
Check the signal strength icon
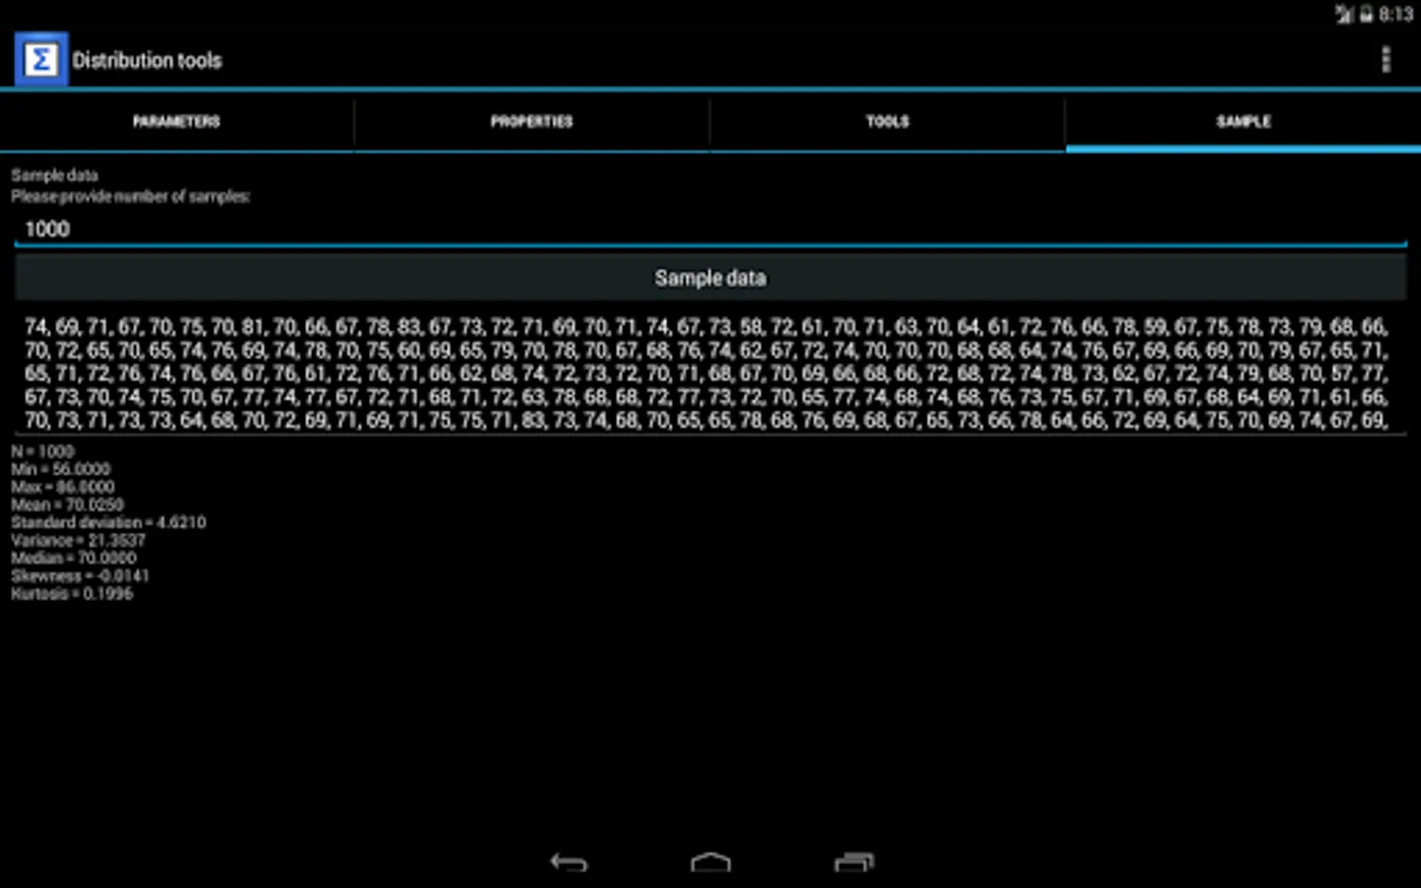click(1344, 14)
